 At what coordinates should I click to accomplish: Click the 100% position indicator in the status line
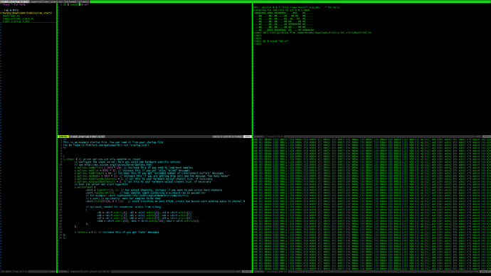(x=248, y=137)
